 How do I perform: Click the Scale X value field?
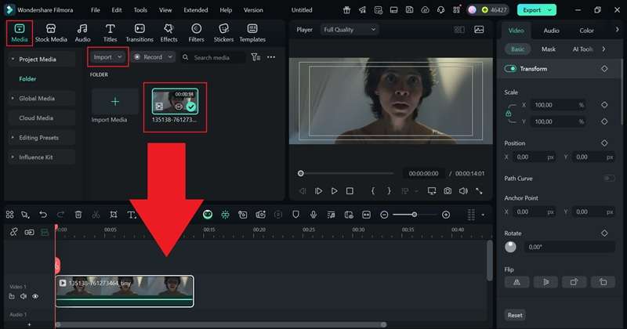(558, 105)
